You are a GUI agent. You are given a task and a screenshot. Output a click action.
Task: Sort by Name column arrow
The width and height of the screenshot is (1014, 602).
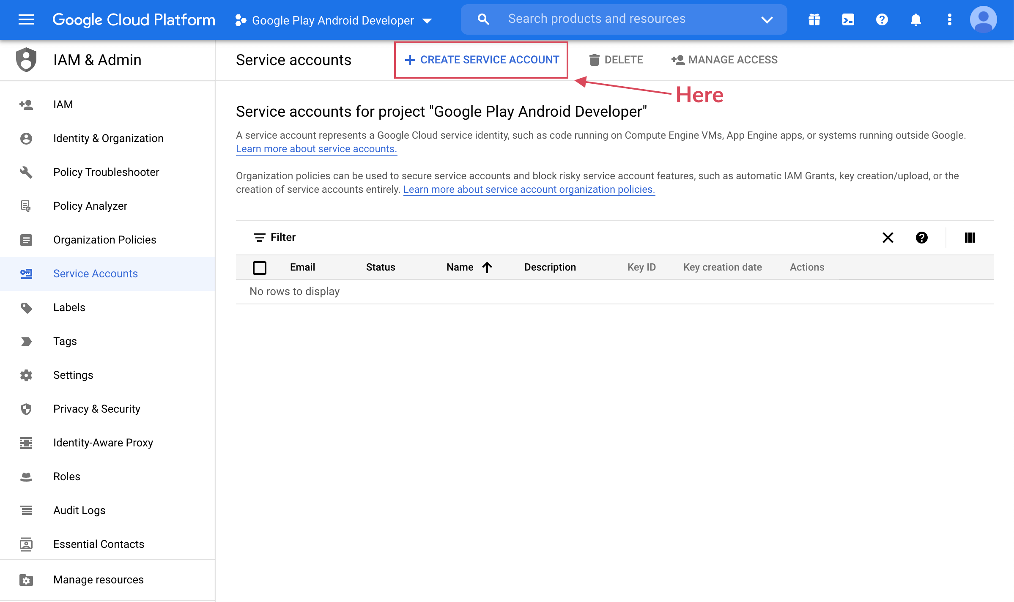click(487, 267)
